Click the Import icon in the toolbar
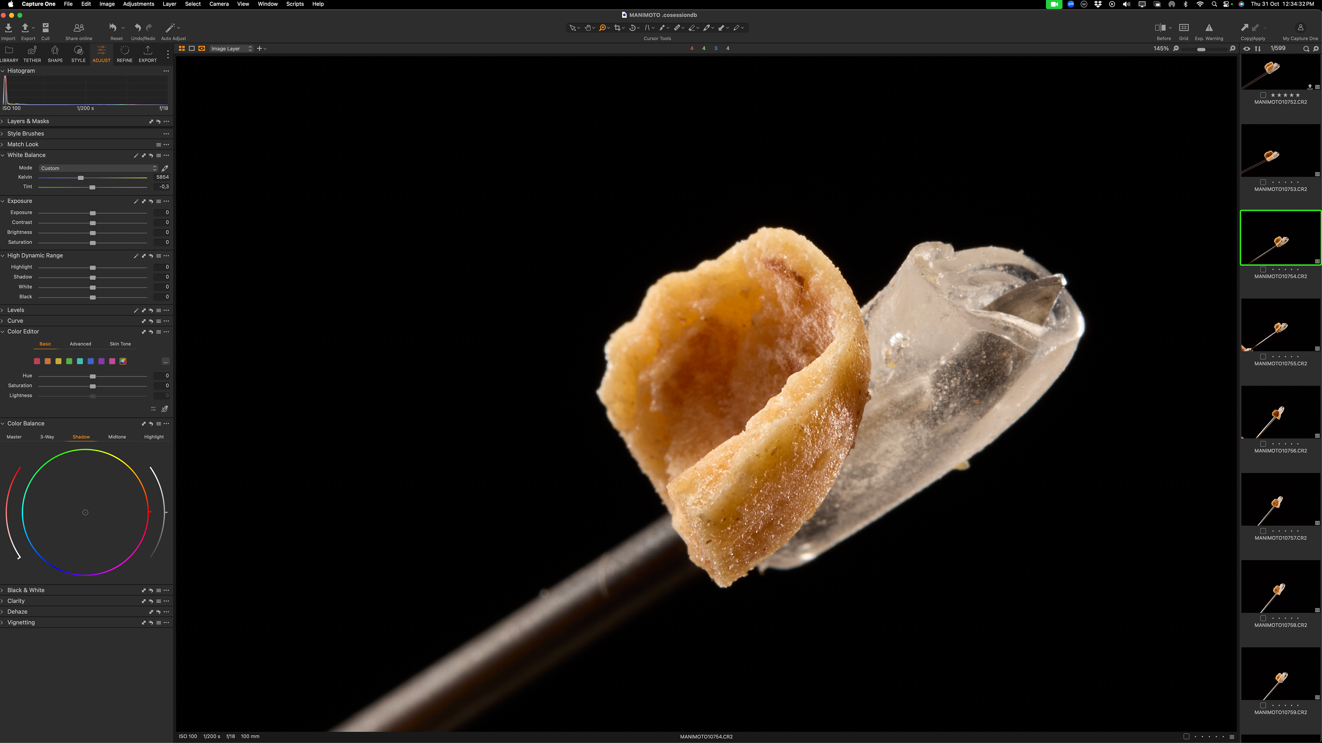 click(8, 28)
